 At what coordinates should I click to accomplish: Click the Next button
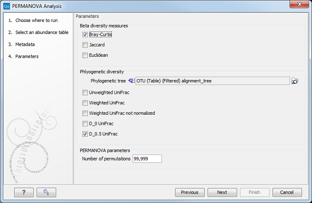pyautogui.click(x=222, y=192)
